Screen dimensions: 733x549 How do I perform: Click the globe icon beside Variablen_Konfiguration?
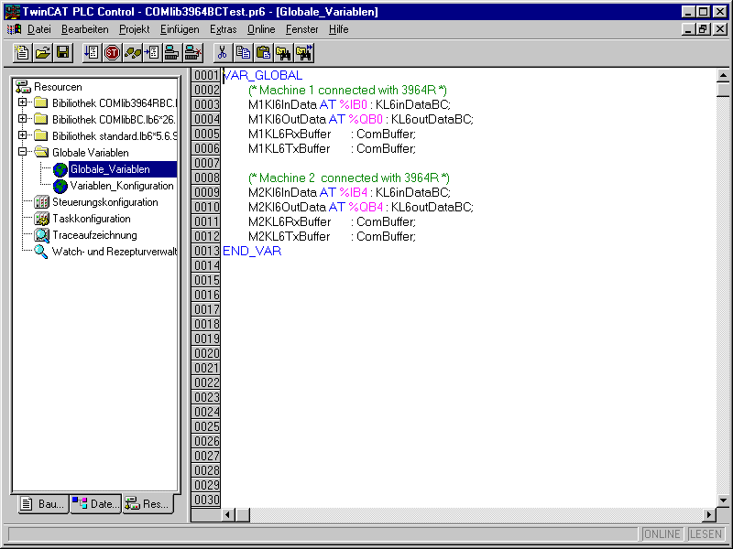pyautogui.click(x=60, y=186)
